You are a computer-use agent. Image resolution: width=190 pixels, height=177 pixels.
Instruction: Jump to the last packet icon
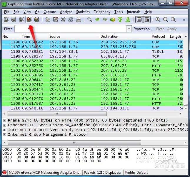[128, 20]
